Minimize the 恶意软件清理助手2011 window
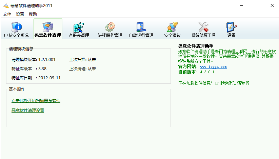Viewport: 279px width, 159px height. pyautogui.click(x=241, y=5)
